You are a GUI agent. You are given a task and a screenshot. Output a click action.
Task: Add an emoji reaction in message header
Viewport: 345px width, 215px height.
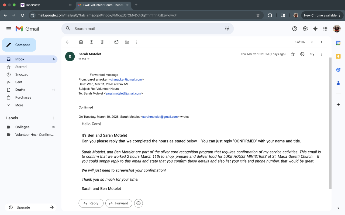pyautogui.click(x=302, y=54)
